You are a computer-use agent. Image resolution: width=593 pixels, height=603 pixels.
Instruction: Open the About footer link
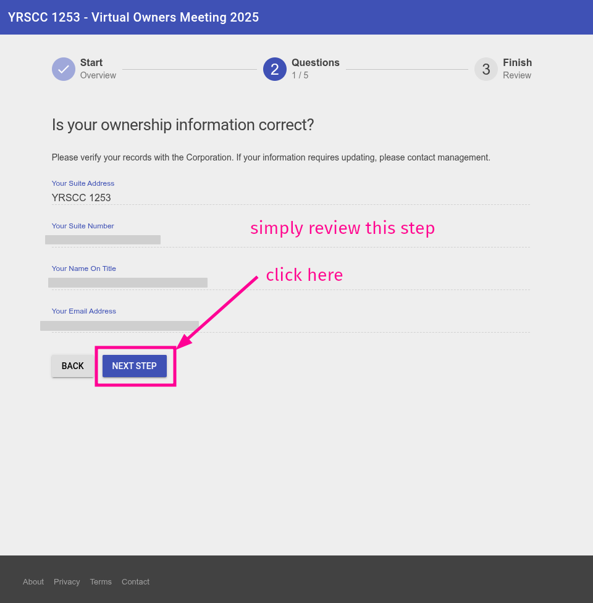click(33, 581)
